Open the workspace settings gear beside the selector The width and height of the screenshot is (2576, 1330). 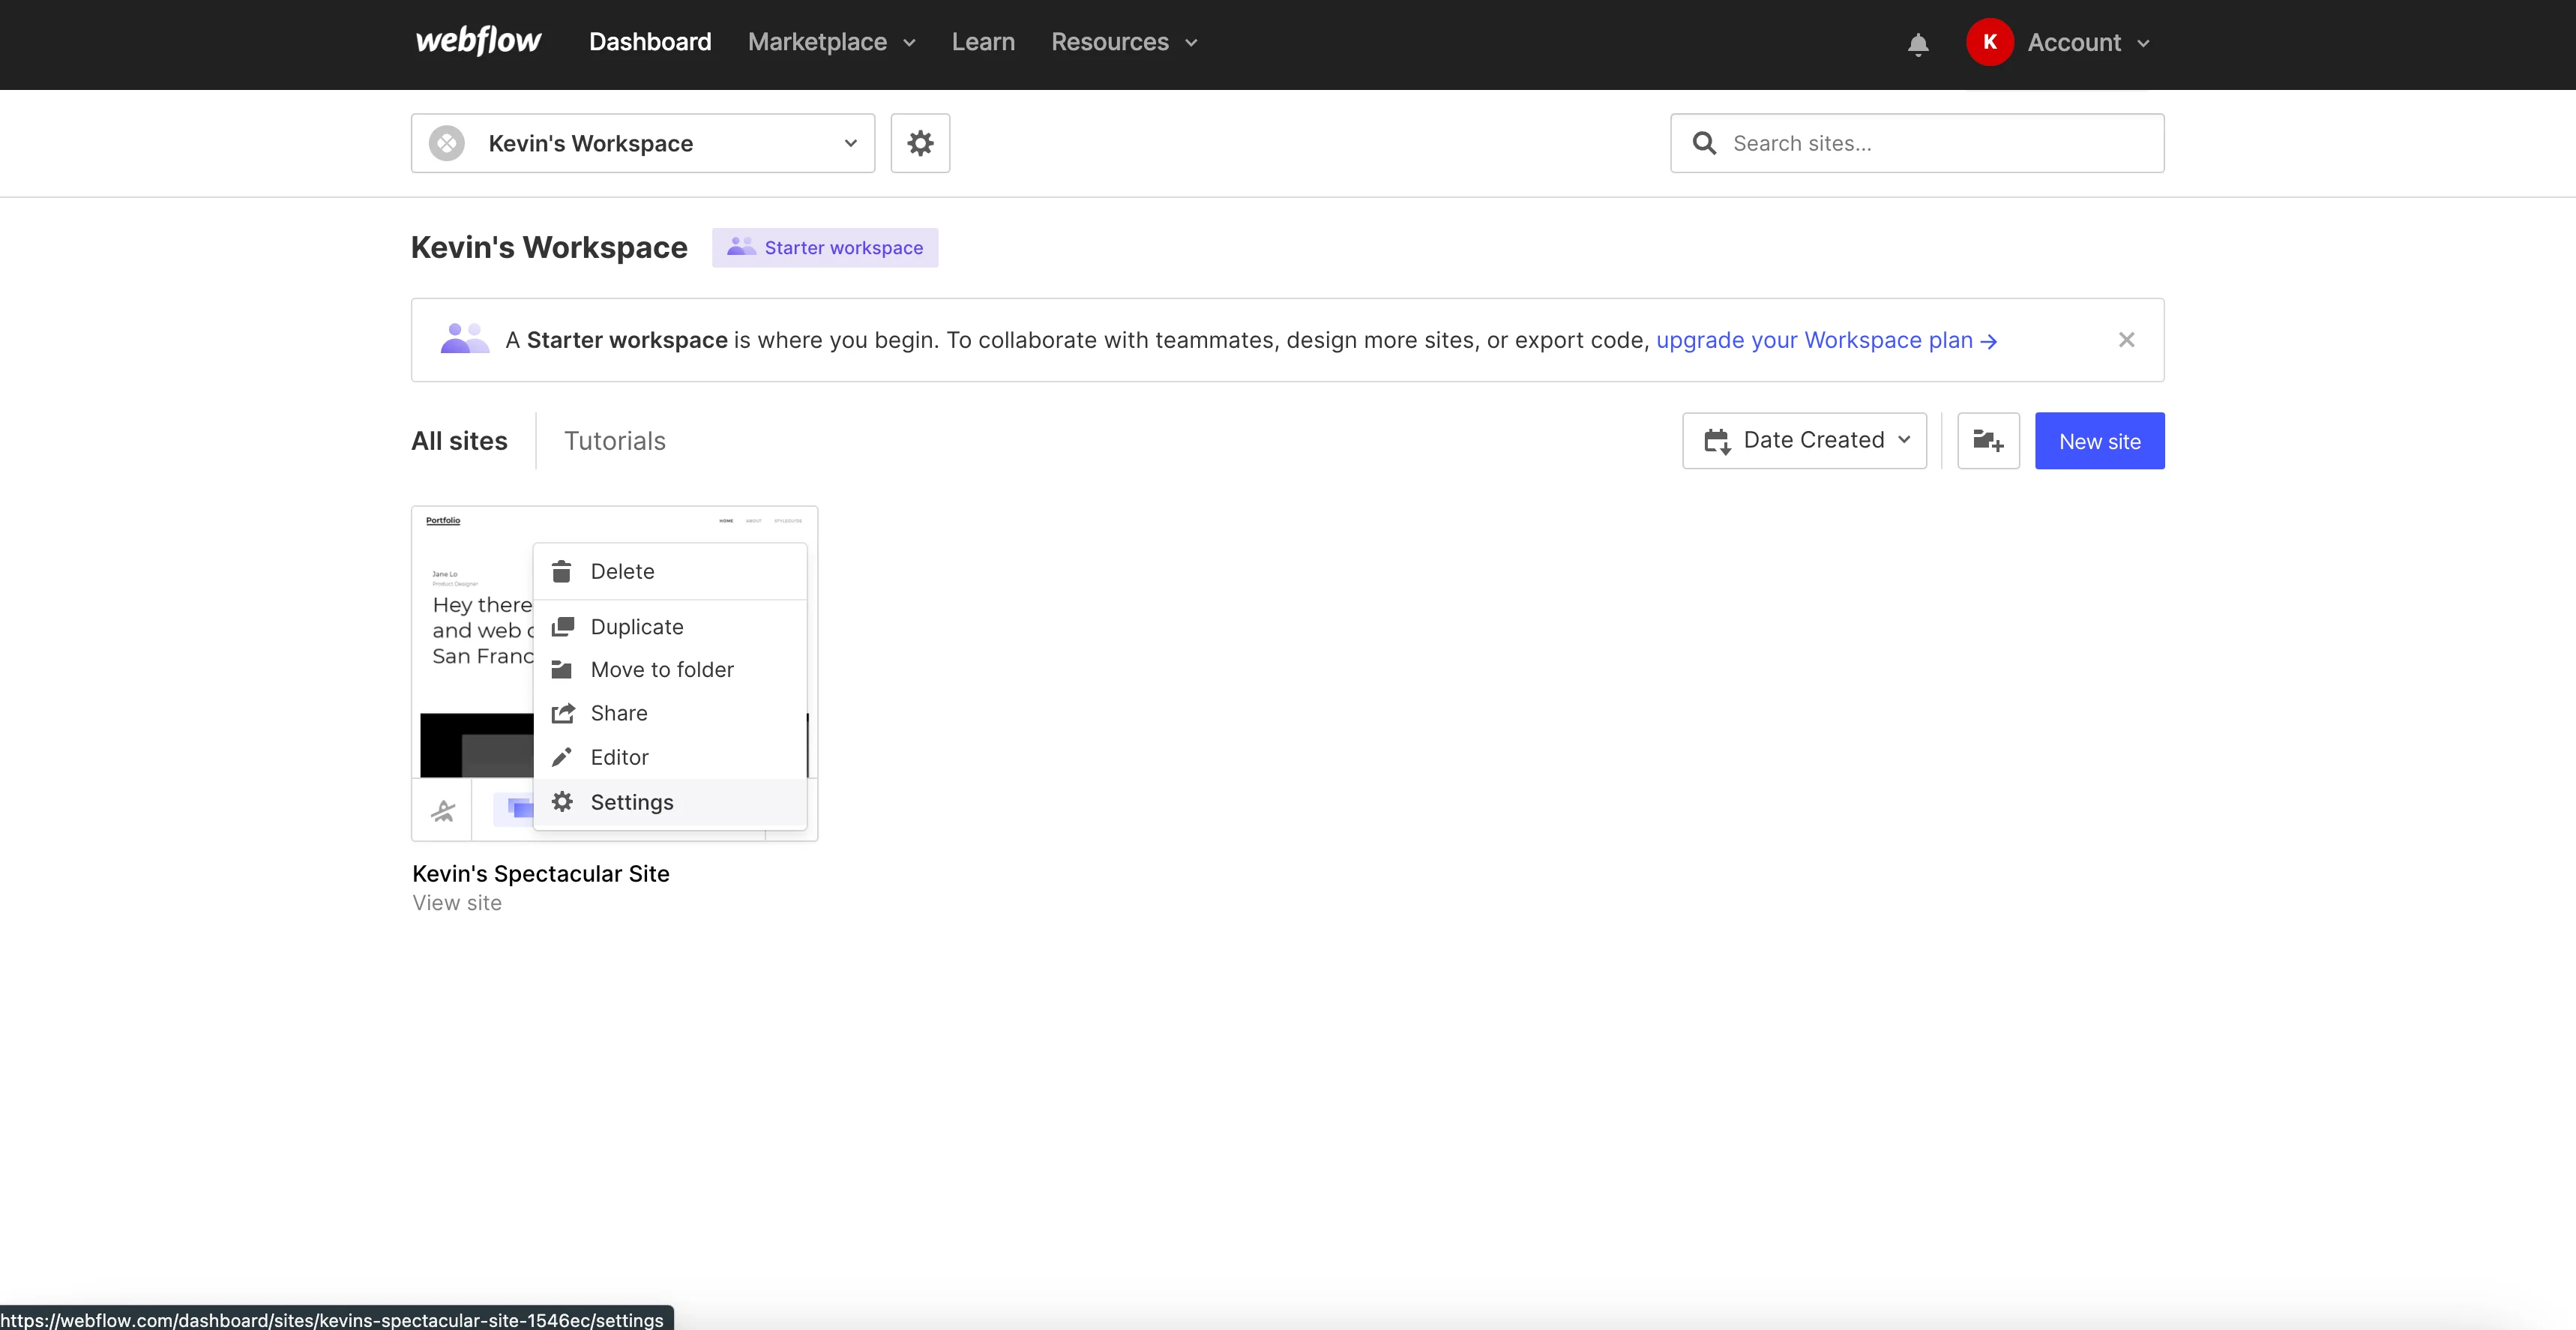tap(920, 143)
